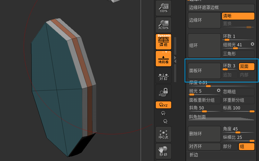Click the 中心点 frame icon

pos(164,134)
